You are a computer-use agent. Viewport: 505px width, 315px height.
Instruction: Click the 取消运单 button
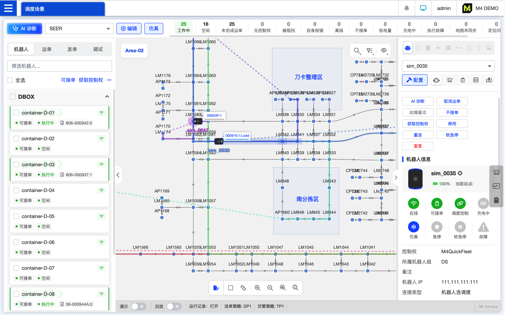pos(452,101)
